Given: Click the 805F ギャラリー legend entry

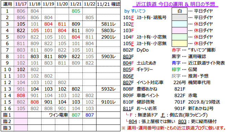Looking at the screenshot, I should tap(138, 69).
